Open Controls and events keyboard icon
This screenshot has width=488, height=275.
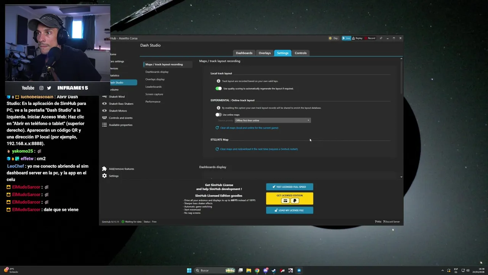[104, 118]
